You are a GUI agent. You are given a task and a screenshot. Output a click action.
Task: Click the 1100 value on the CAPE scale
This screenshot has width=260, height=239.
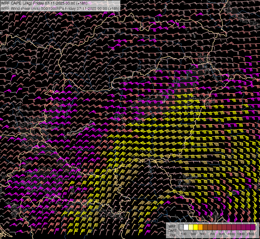coord(231,234)
